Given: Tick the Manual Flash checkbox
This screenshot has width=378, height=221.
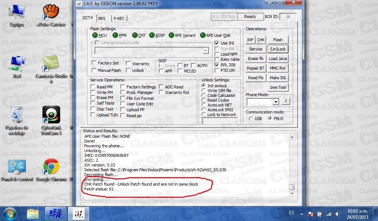Looking at the screenshot, I should click(x=94, y=70).
